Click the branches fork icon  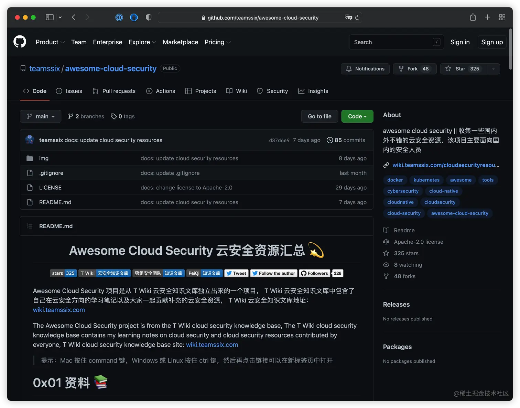(71, 117)
